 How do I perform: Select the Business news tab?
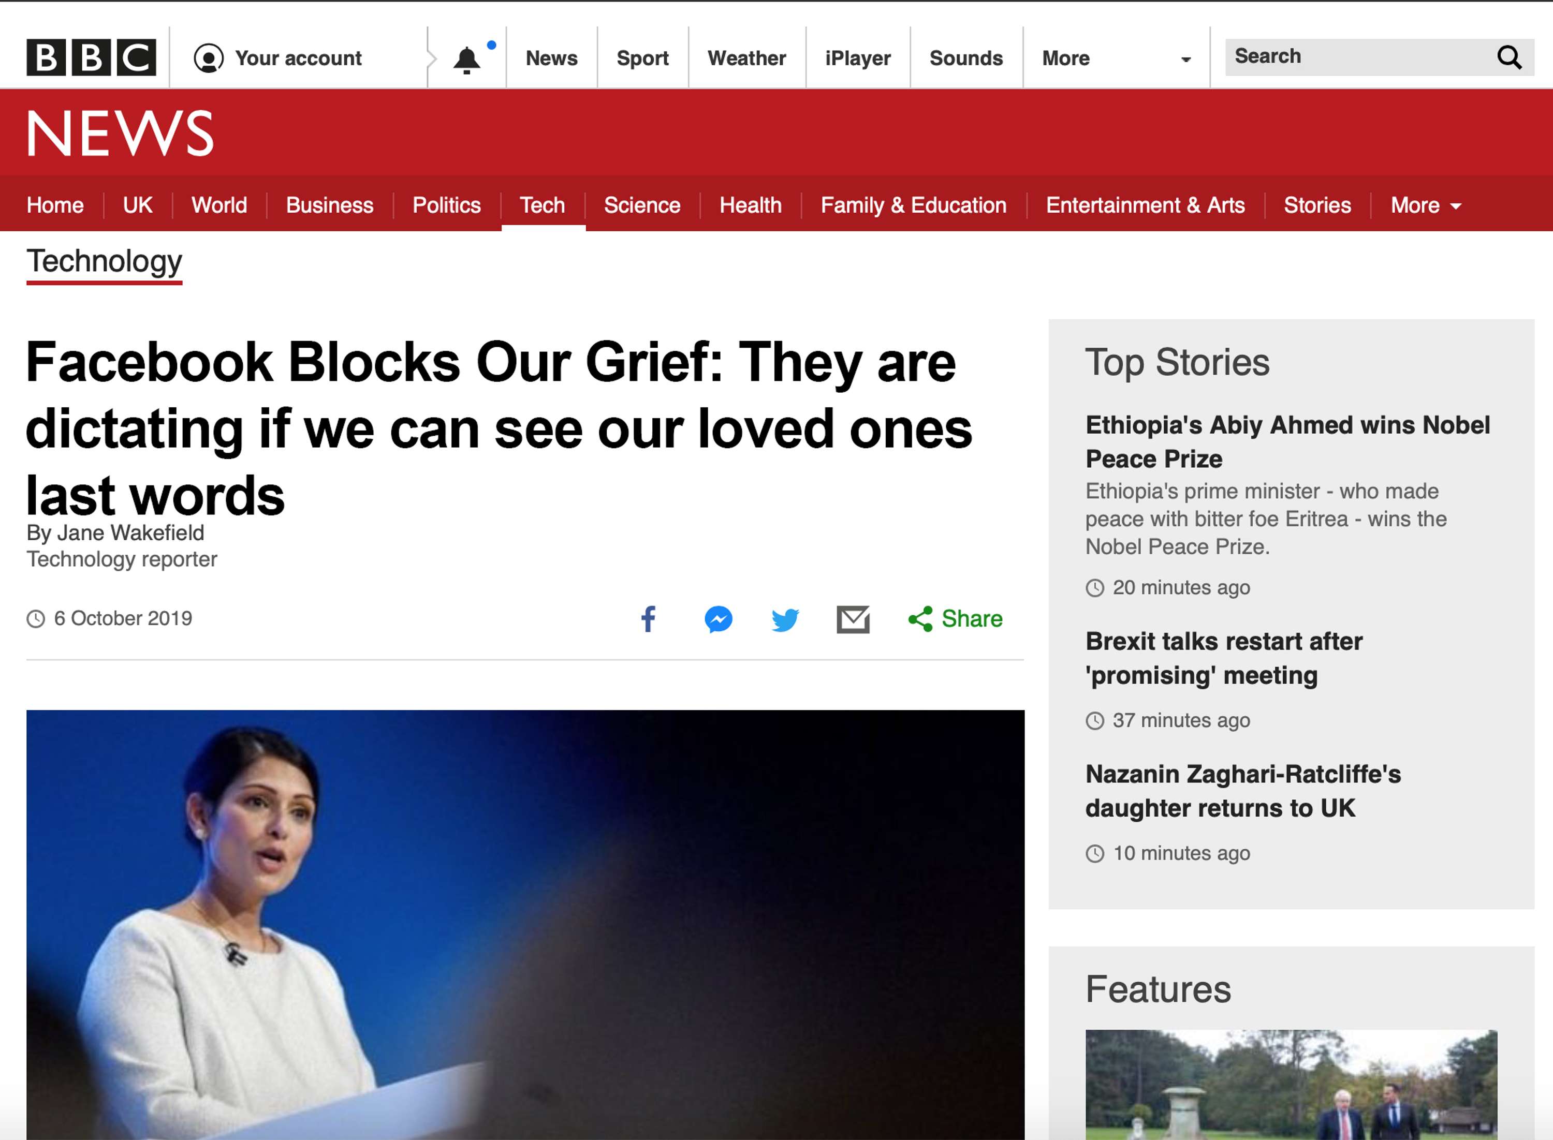point(330,205)
